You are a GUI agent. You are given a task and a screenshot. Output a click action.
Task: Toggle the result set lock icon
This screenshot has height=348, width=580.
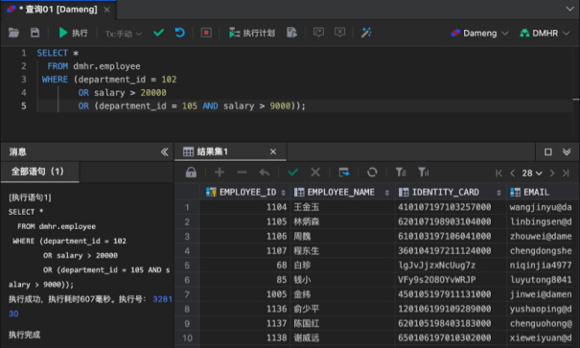(191, 173)
